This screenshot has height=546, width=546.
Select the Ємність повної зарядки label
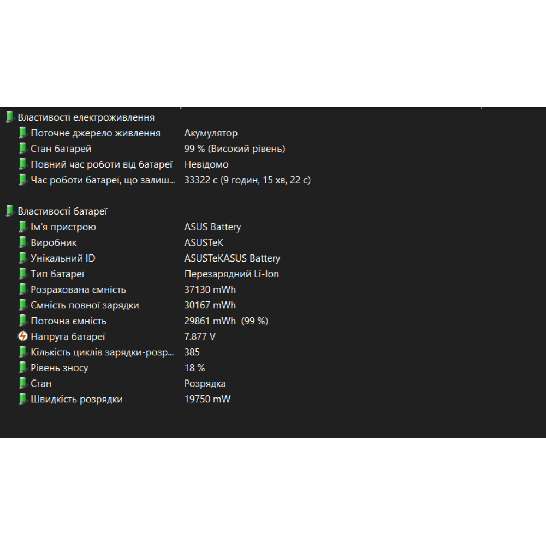click(85, 306)
